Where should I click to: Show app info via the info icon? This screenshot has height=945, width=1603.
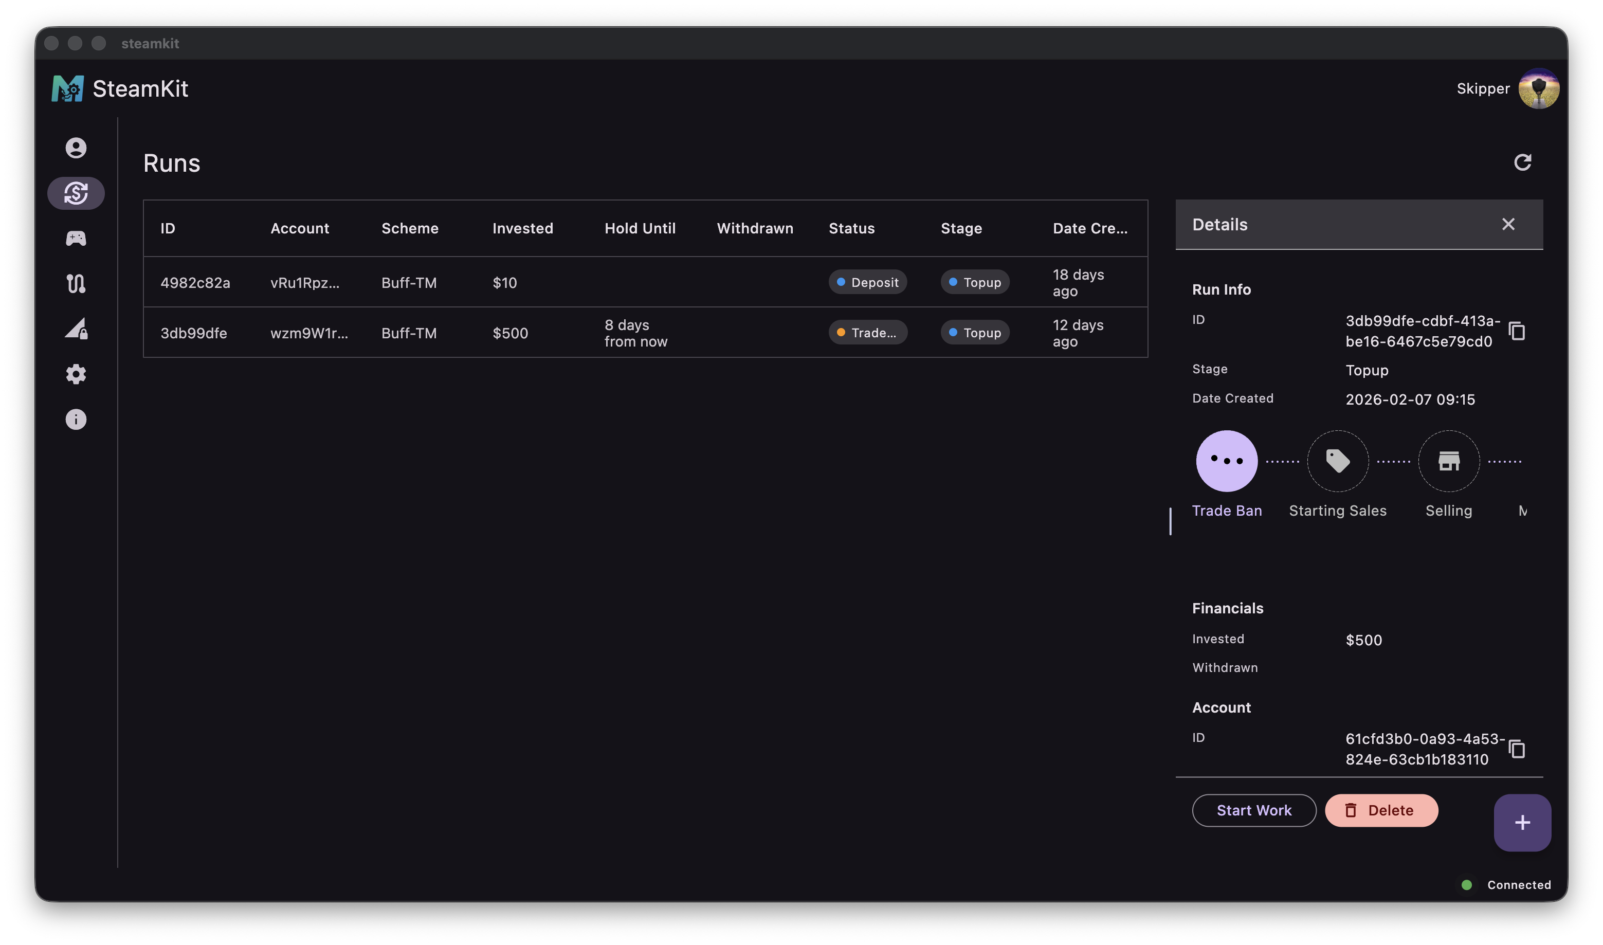click(x=76, y=419)
